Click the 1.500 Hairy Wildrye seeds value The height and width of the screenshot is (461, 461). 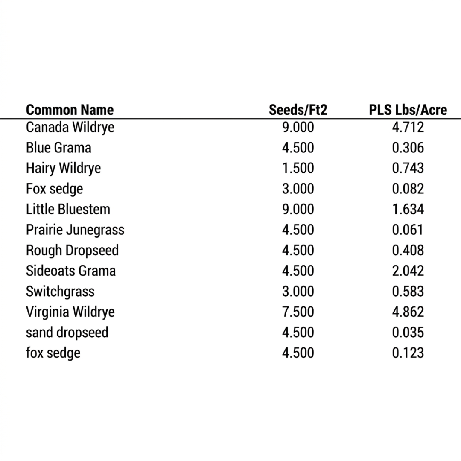pos(298,168)
